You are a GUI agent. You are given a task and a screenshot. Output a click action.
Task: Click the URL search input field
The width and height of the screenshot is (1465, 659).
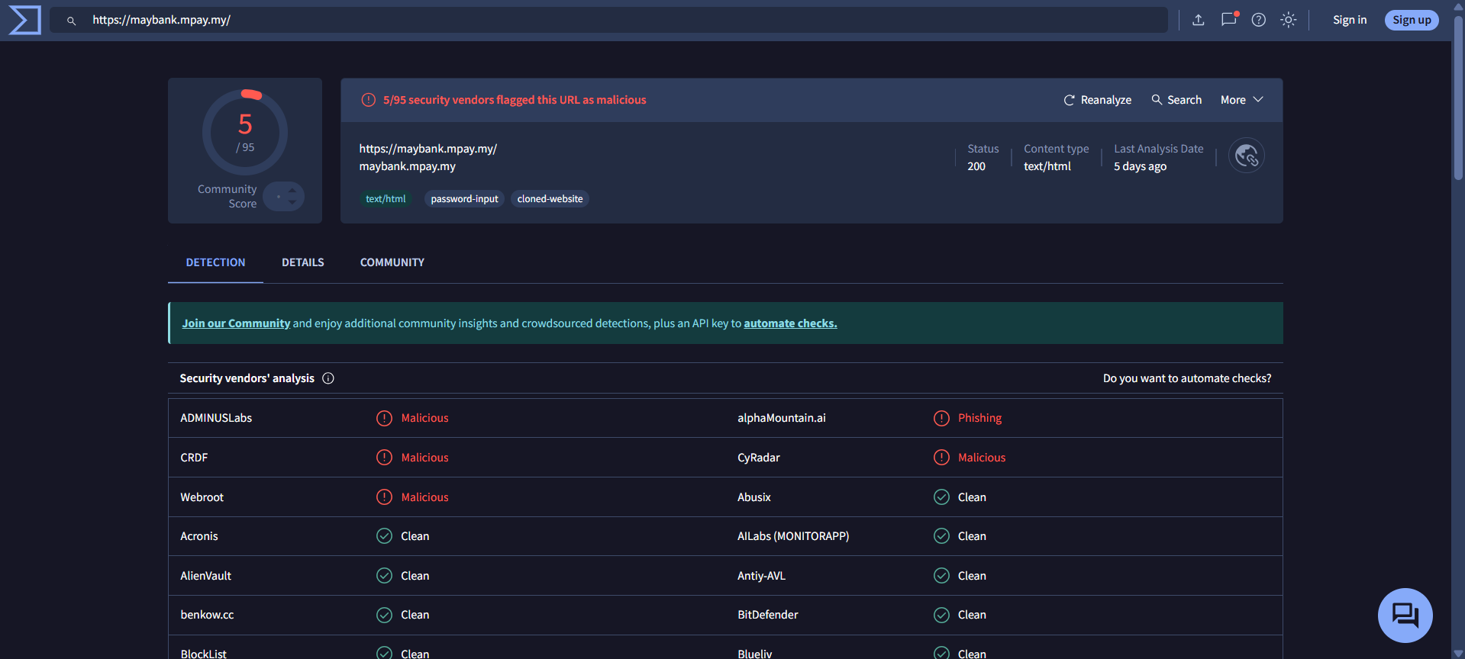point(611,20)
